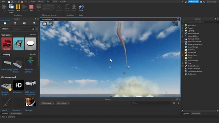Open the chat icon in viewport
The width and height of the screenshot is (219, 123).
pyautogui.click(x=51, y=24)
